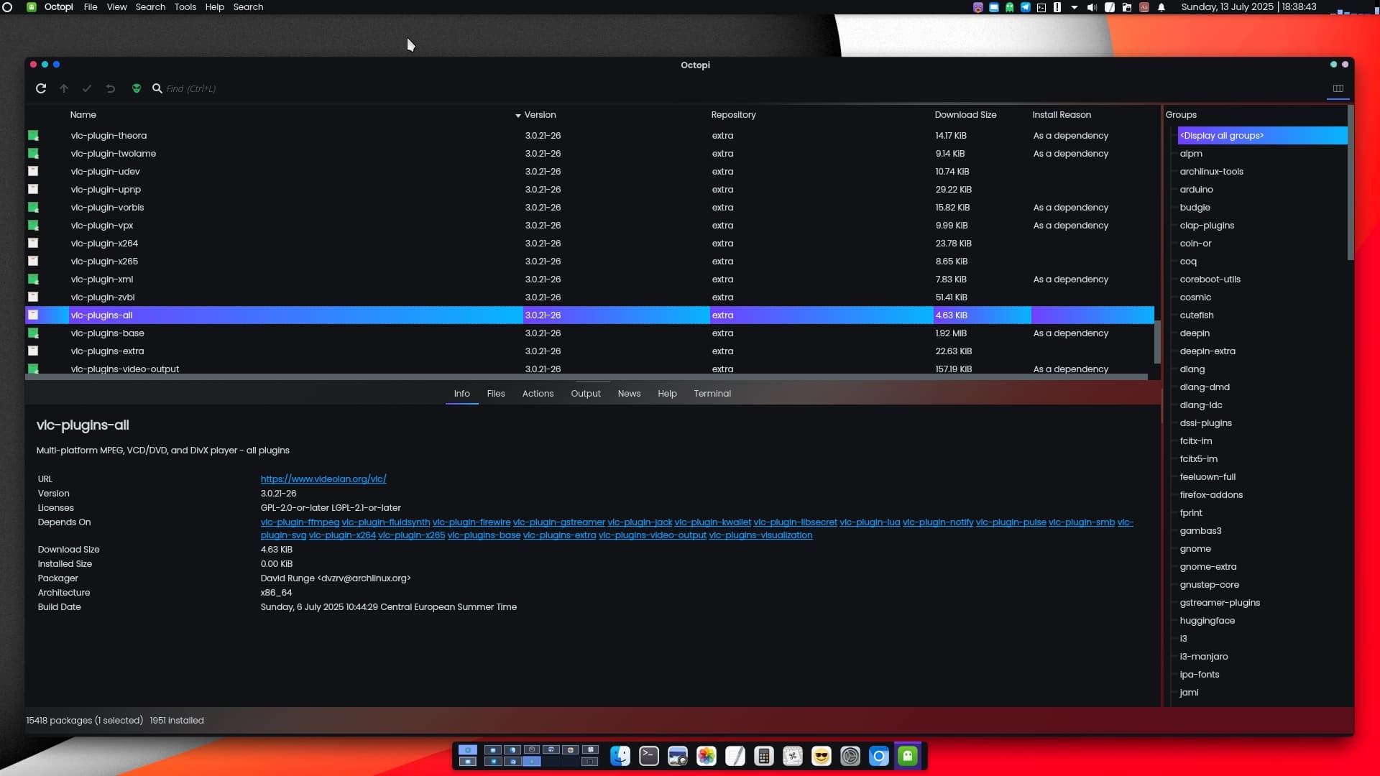This screenshot has height=776, width=1380.
Task: Select the vlc-plugin-x265 row in package list
Action: click(x=589, y=262)
